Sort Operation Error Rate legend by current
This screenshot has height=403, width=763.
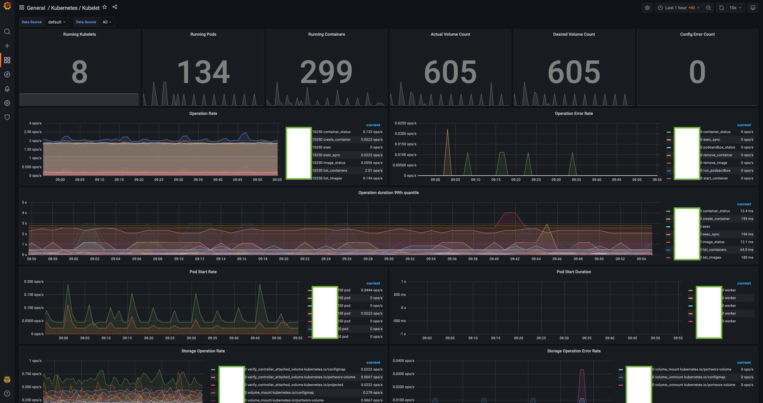[744, 125]
